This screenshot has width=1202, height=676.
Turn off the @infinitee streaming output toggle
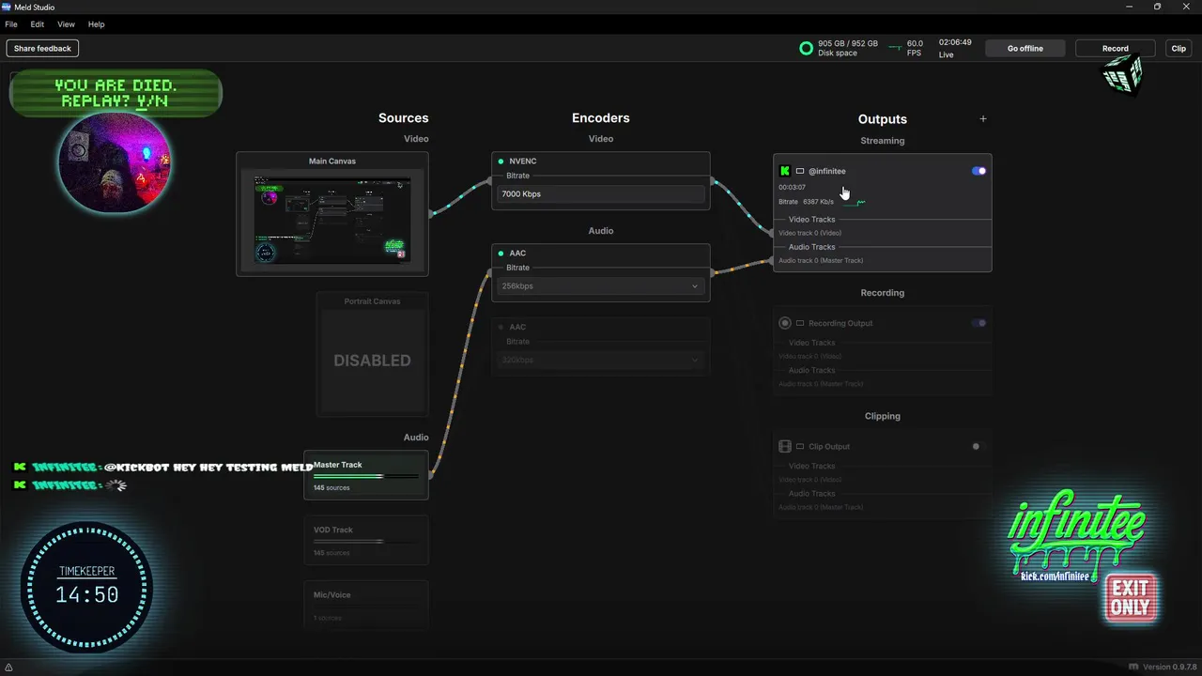click(979, 171)
